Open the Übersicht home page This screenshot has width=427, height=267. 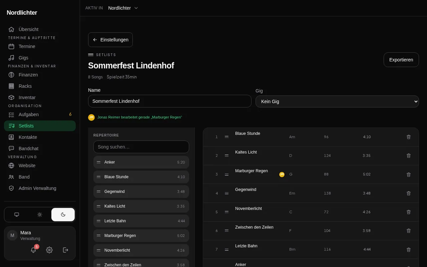pos(40,29)
